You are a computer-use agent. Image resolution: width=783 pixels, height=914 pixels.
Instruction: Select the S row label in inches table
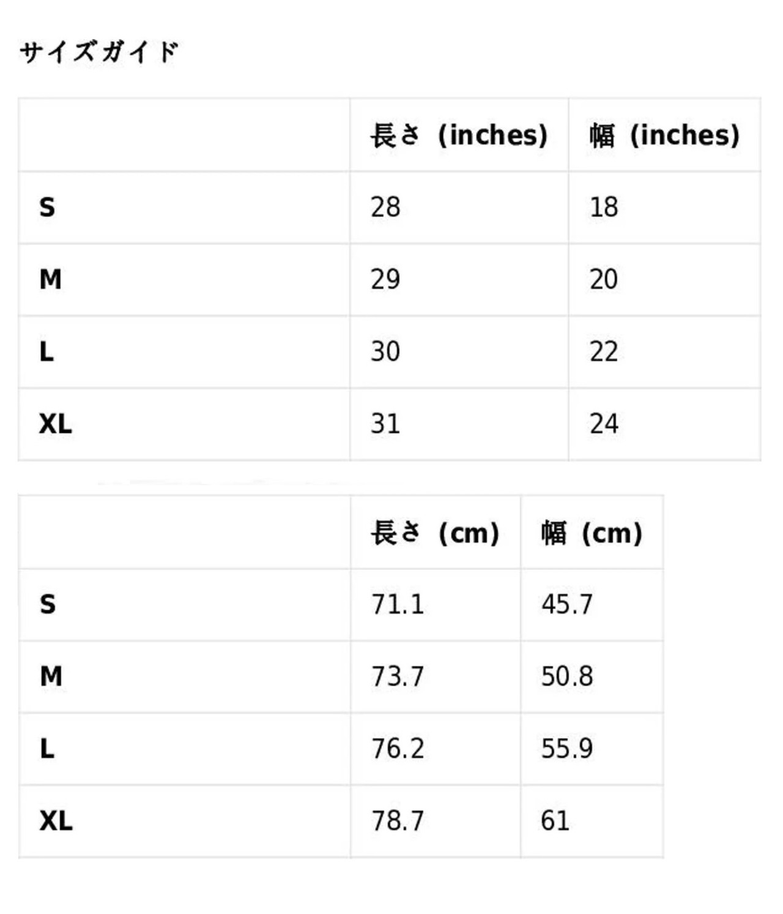(x=47, y=208)
